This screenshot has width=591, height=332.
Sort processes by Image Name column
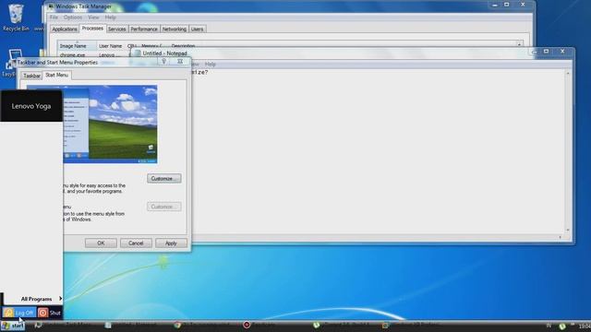click(77, 45)
